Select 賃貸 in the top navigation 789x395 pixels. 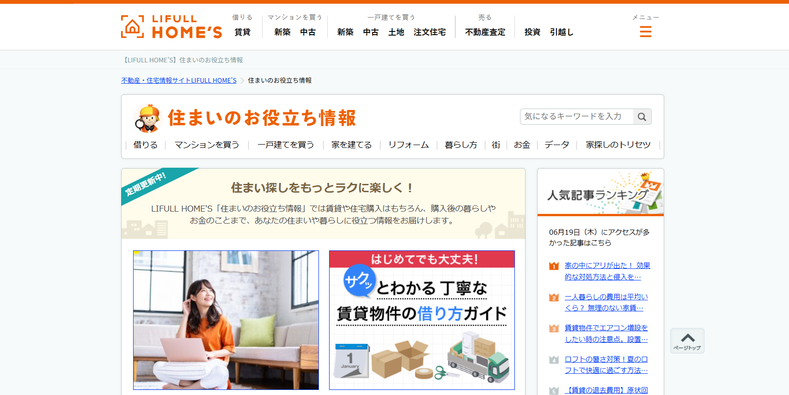coord(242,32)
